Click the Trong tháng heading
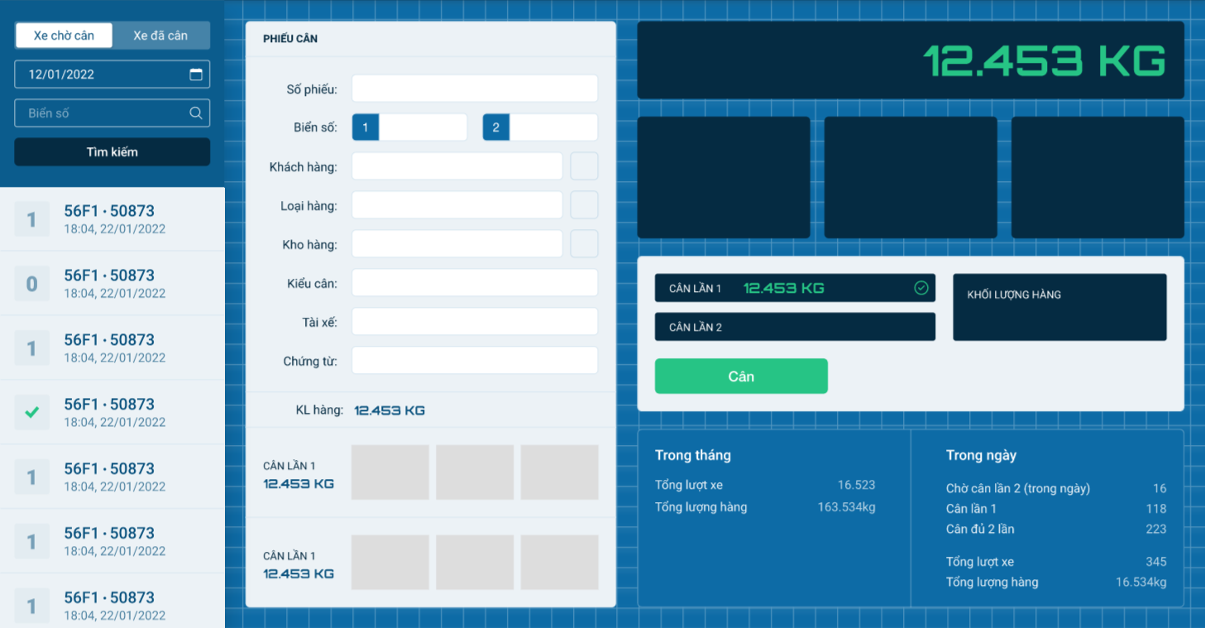 coord(693,455)
